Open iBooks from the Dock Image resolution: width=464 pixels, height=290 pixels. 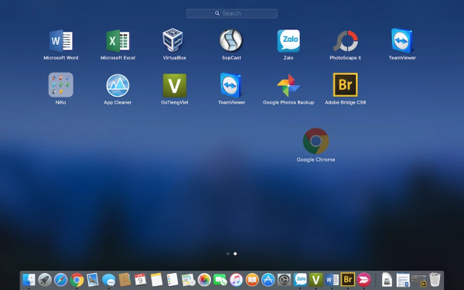[252, 280]
